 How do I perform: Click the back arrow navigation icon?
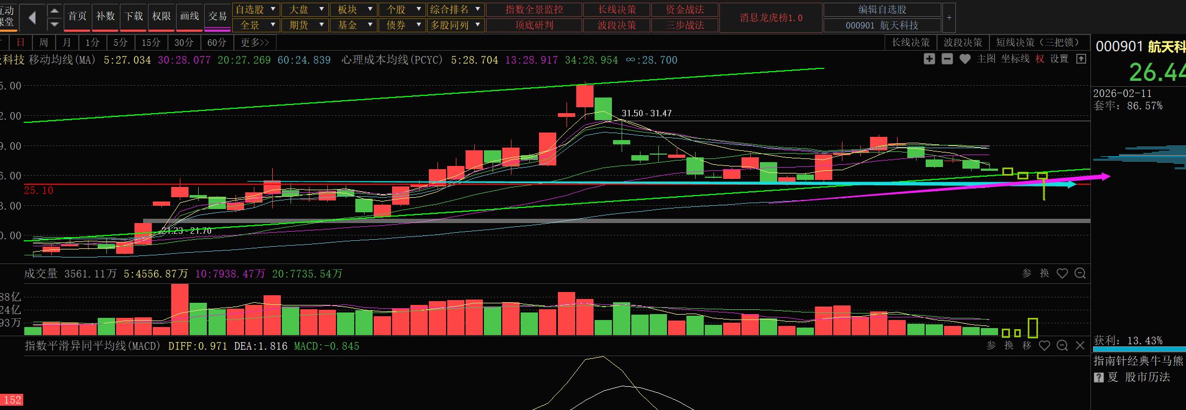coord(32,18)
